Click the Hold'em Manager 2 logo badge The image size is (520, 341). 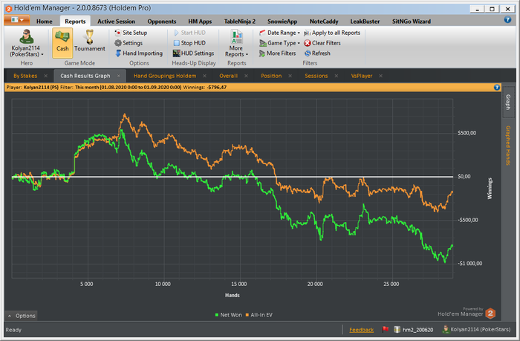coord(490,313)
